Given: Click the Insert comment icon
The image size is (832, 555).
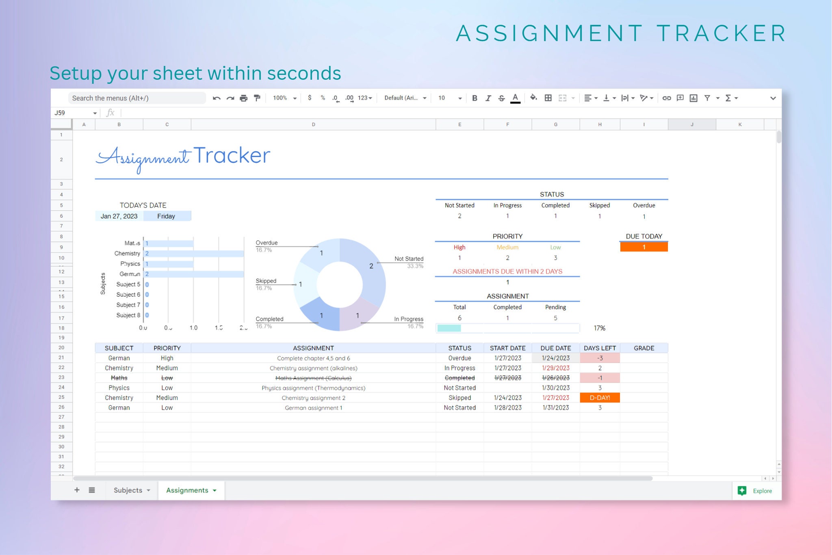Looking at the screenshot, I should (680, 98).
